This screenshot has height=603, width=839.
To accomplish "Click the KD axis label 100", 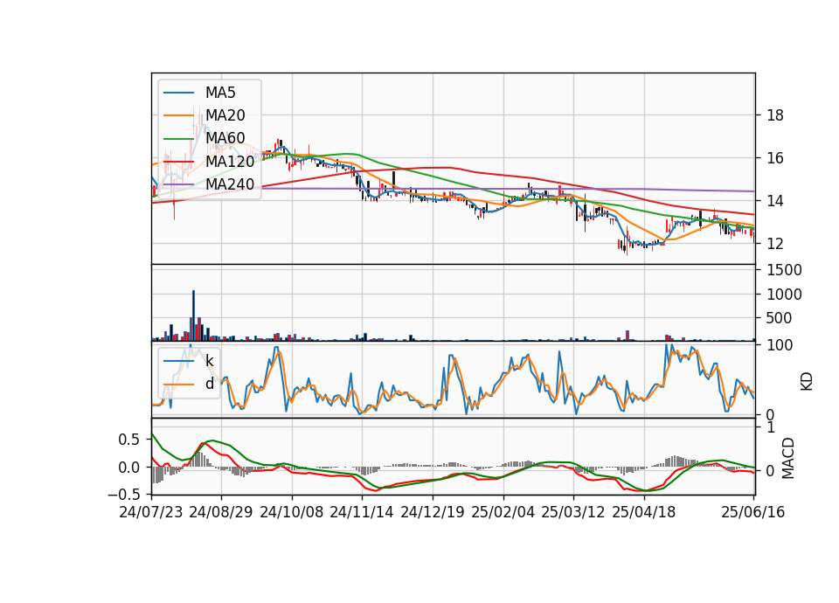I will (779, 346).
